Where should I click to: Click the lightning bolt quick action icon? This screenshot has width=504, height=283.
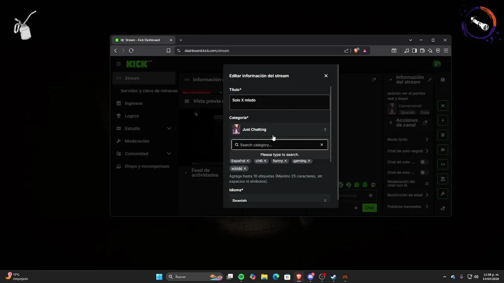tap(443, 120)
